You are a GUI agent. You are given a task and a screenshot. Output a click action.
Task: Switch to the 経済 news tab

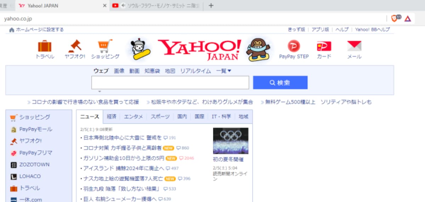pyautogui.click(x=112, y=117)
